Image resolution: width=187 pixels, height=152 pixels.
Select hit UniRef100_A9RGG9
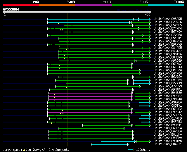coord(168,61)
